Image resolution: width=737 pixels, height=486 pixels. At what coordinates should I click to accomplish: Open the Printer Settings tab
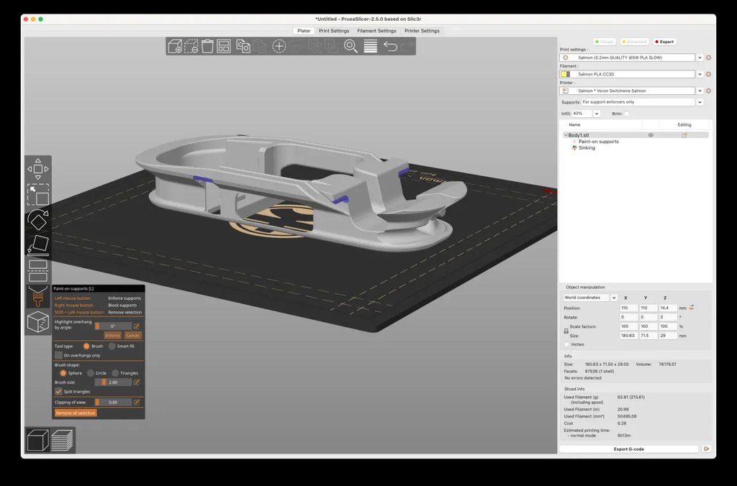tap(422, 31)
